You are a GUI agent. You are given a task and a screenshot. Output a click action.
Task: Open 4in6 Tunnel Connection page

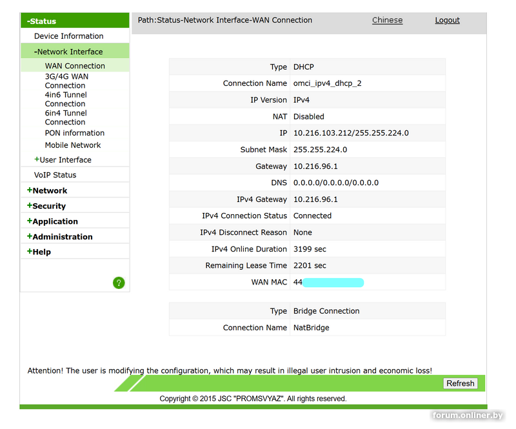click(66, 99)
